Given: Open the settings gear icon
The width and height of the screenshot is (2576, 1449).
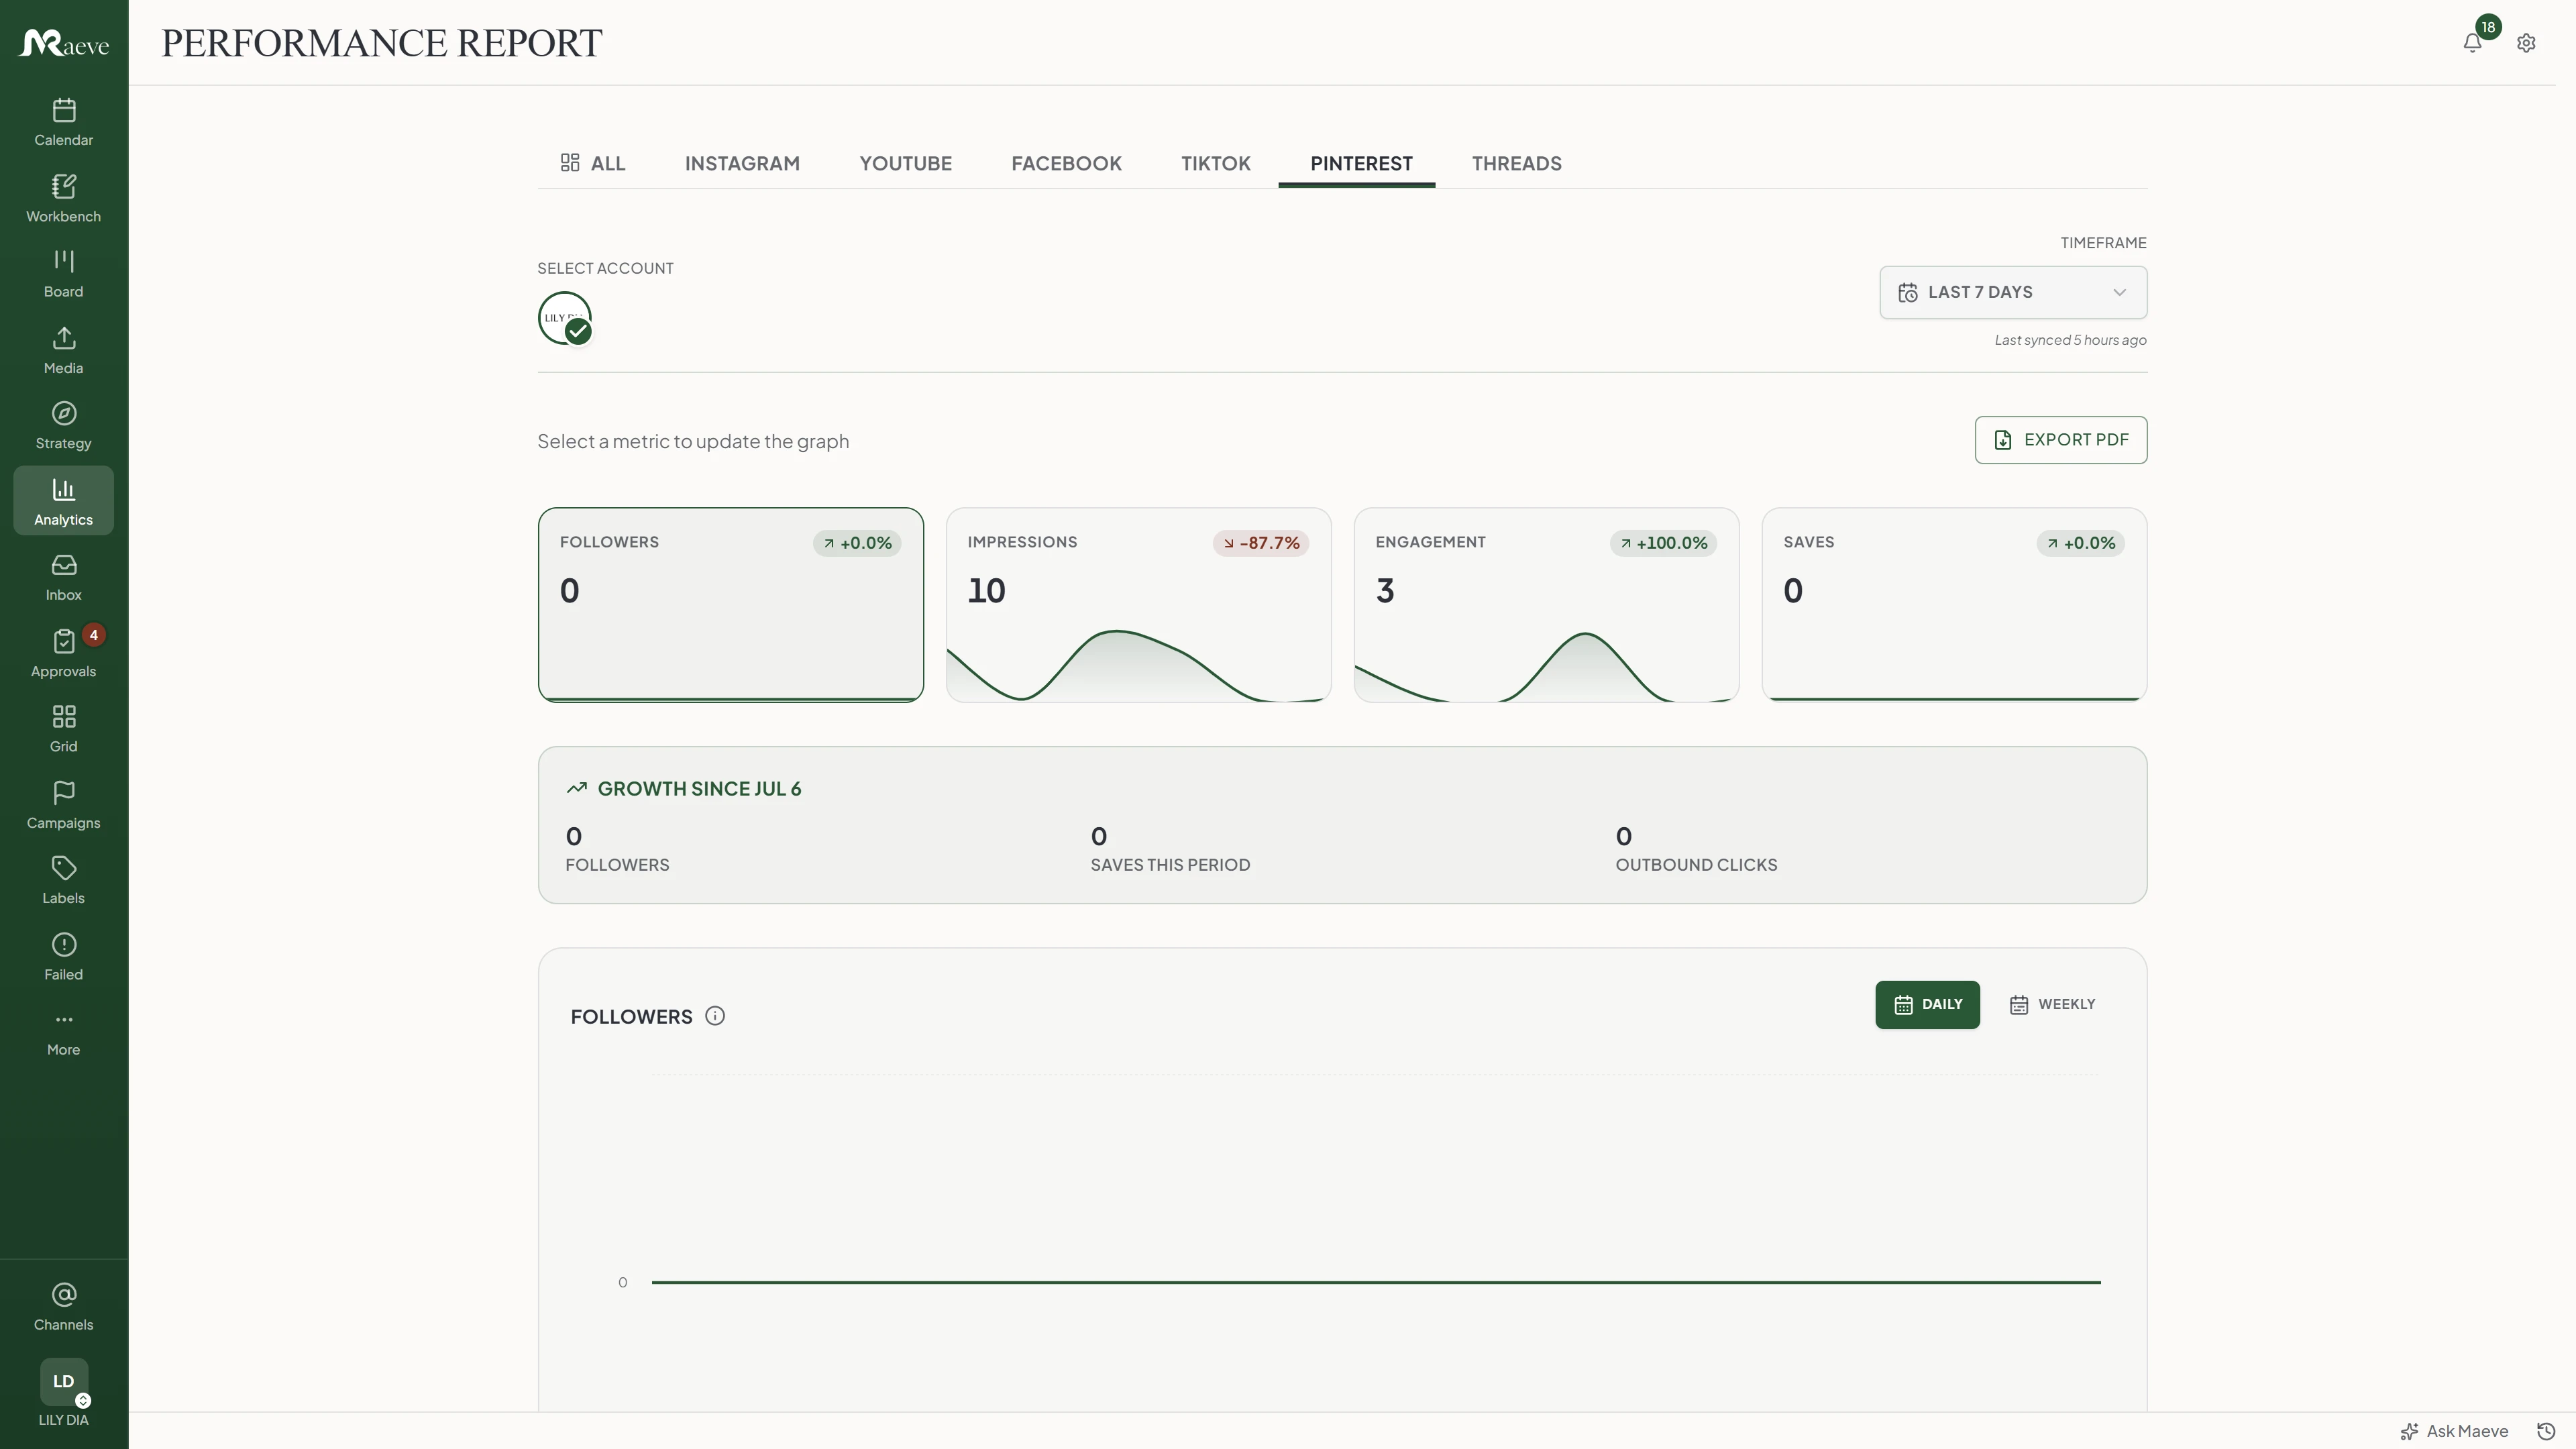Looking at the screenshot, I should coord(2526,43).
